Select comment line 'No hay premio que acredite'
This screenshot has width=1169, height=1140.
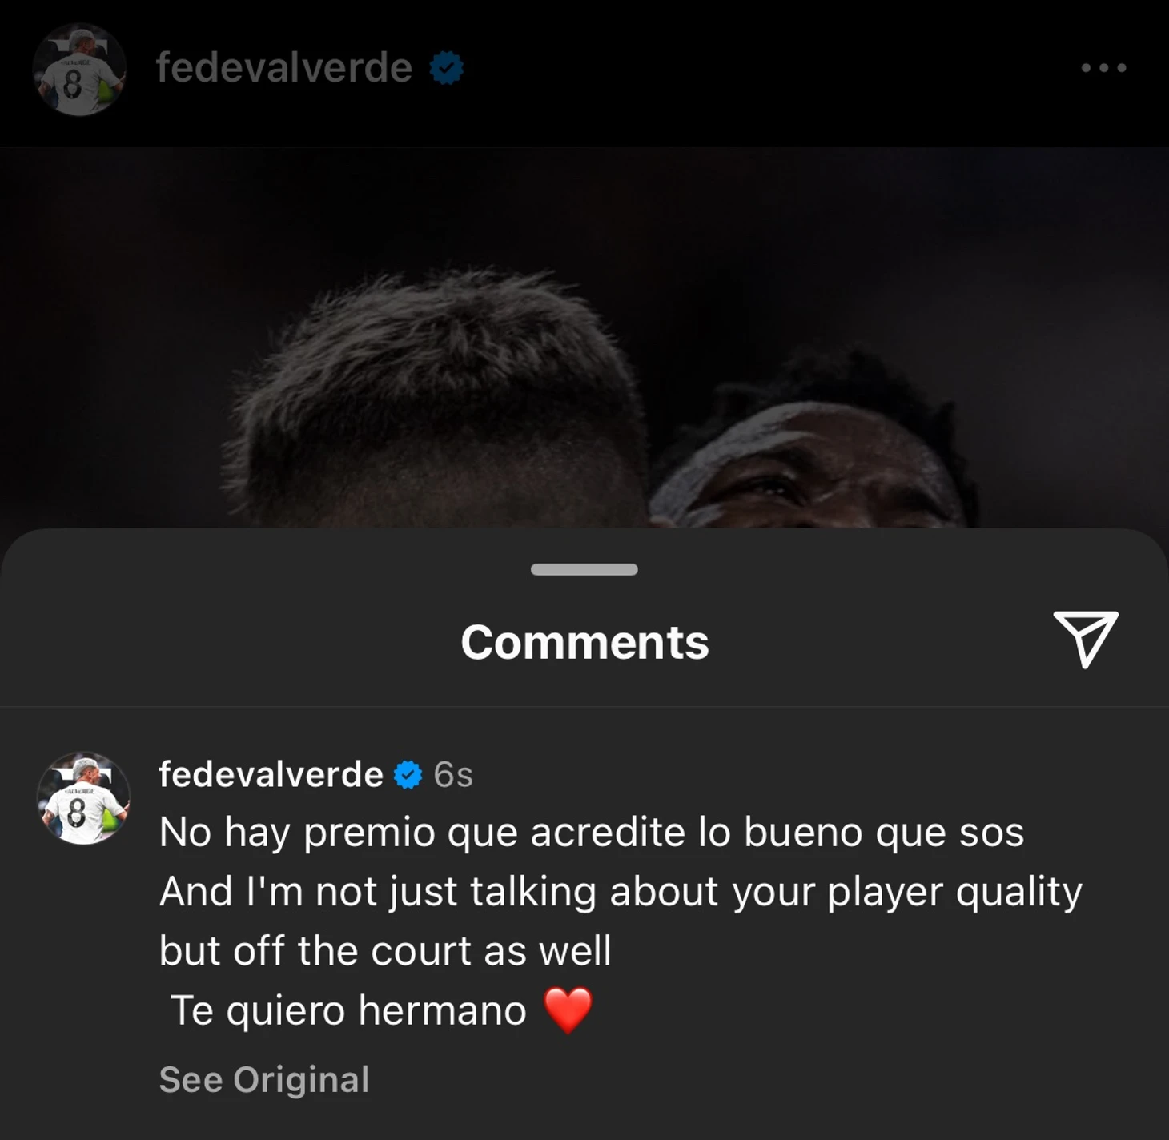pos(591,833)
